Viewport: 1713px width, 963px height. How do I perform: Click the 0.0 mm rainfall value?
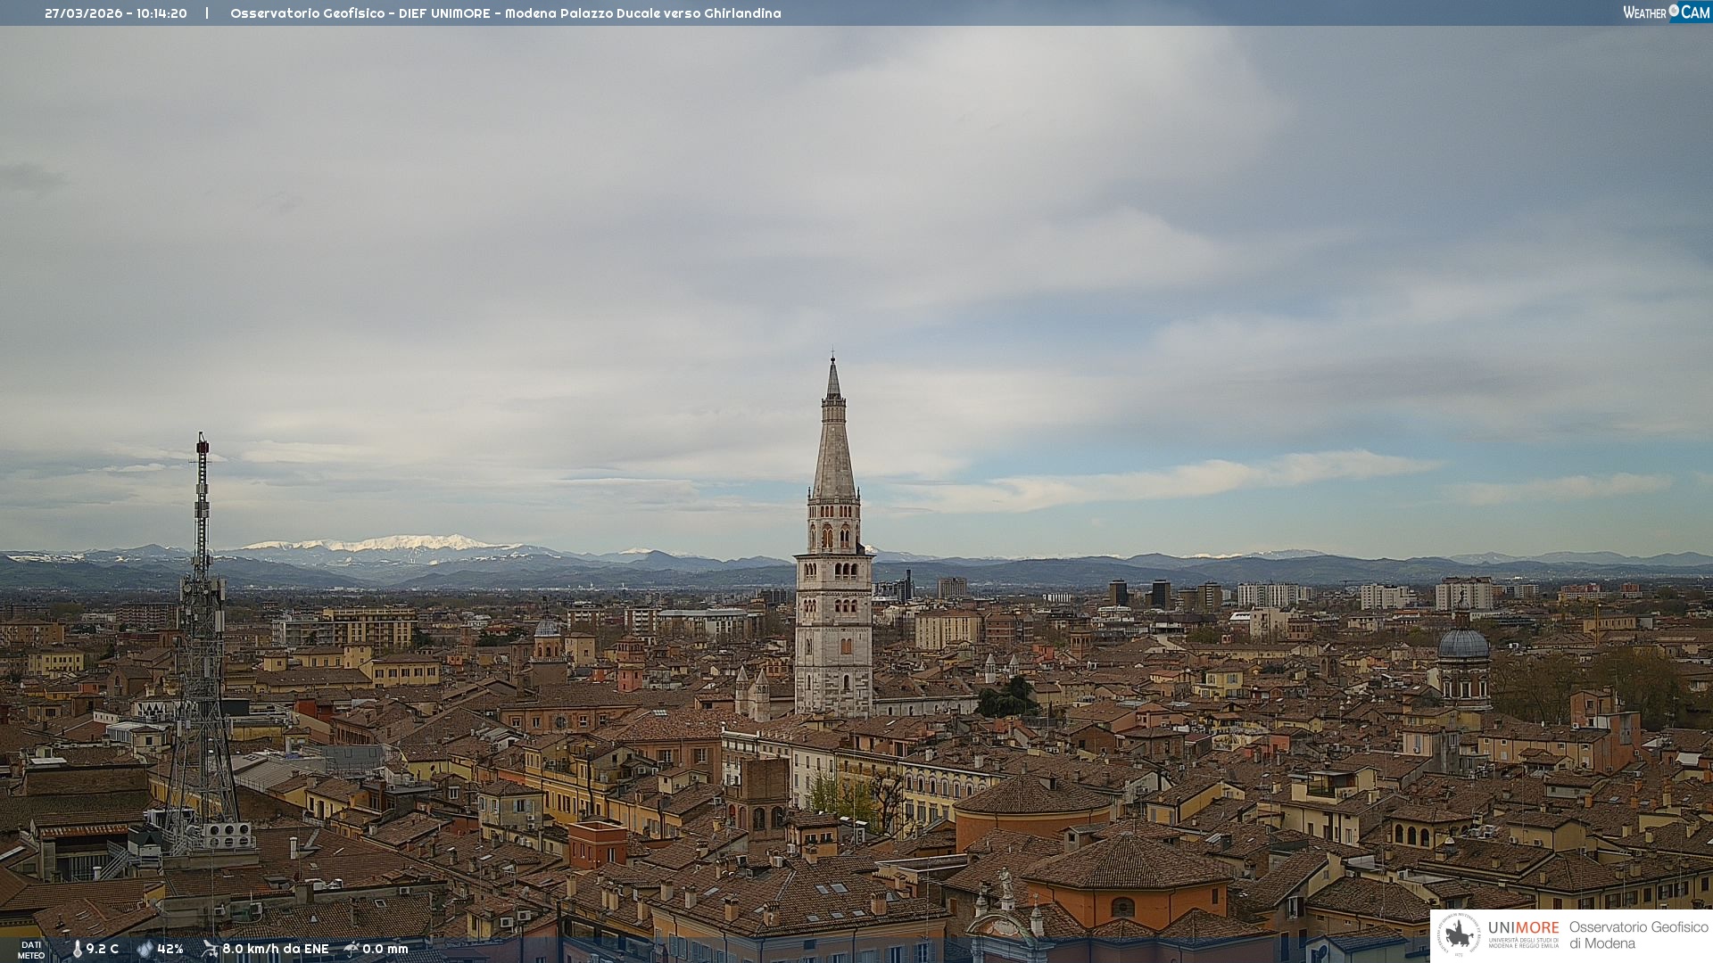[x=385, y=949]
